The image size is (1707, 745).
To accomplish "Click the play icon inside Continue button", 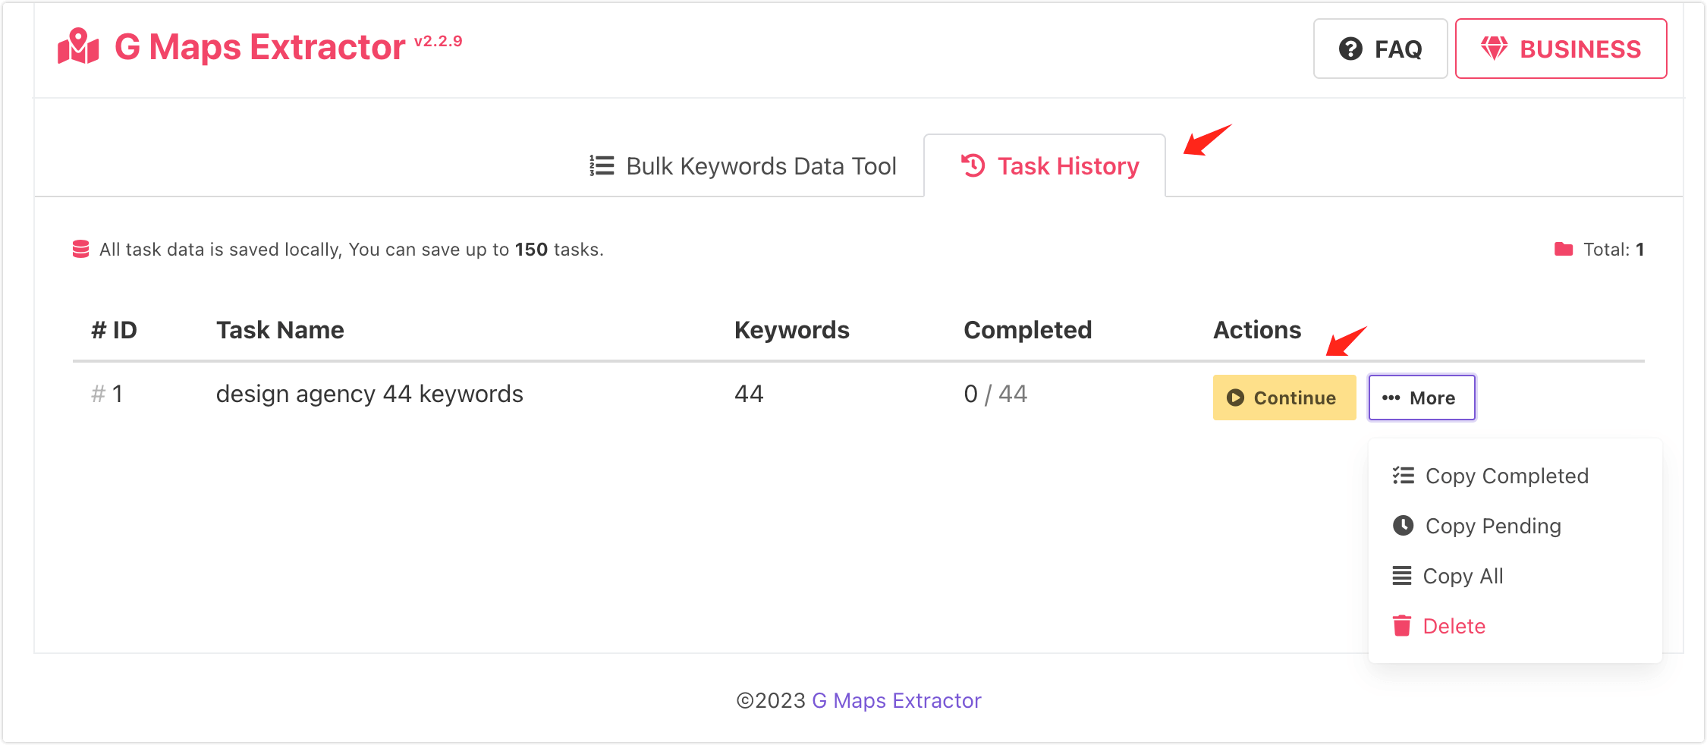I will [x=1235, y=398].
